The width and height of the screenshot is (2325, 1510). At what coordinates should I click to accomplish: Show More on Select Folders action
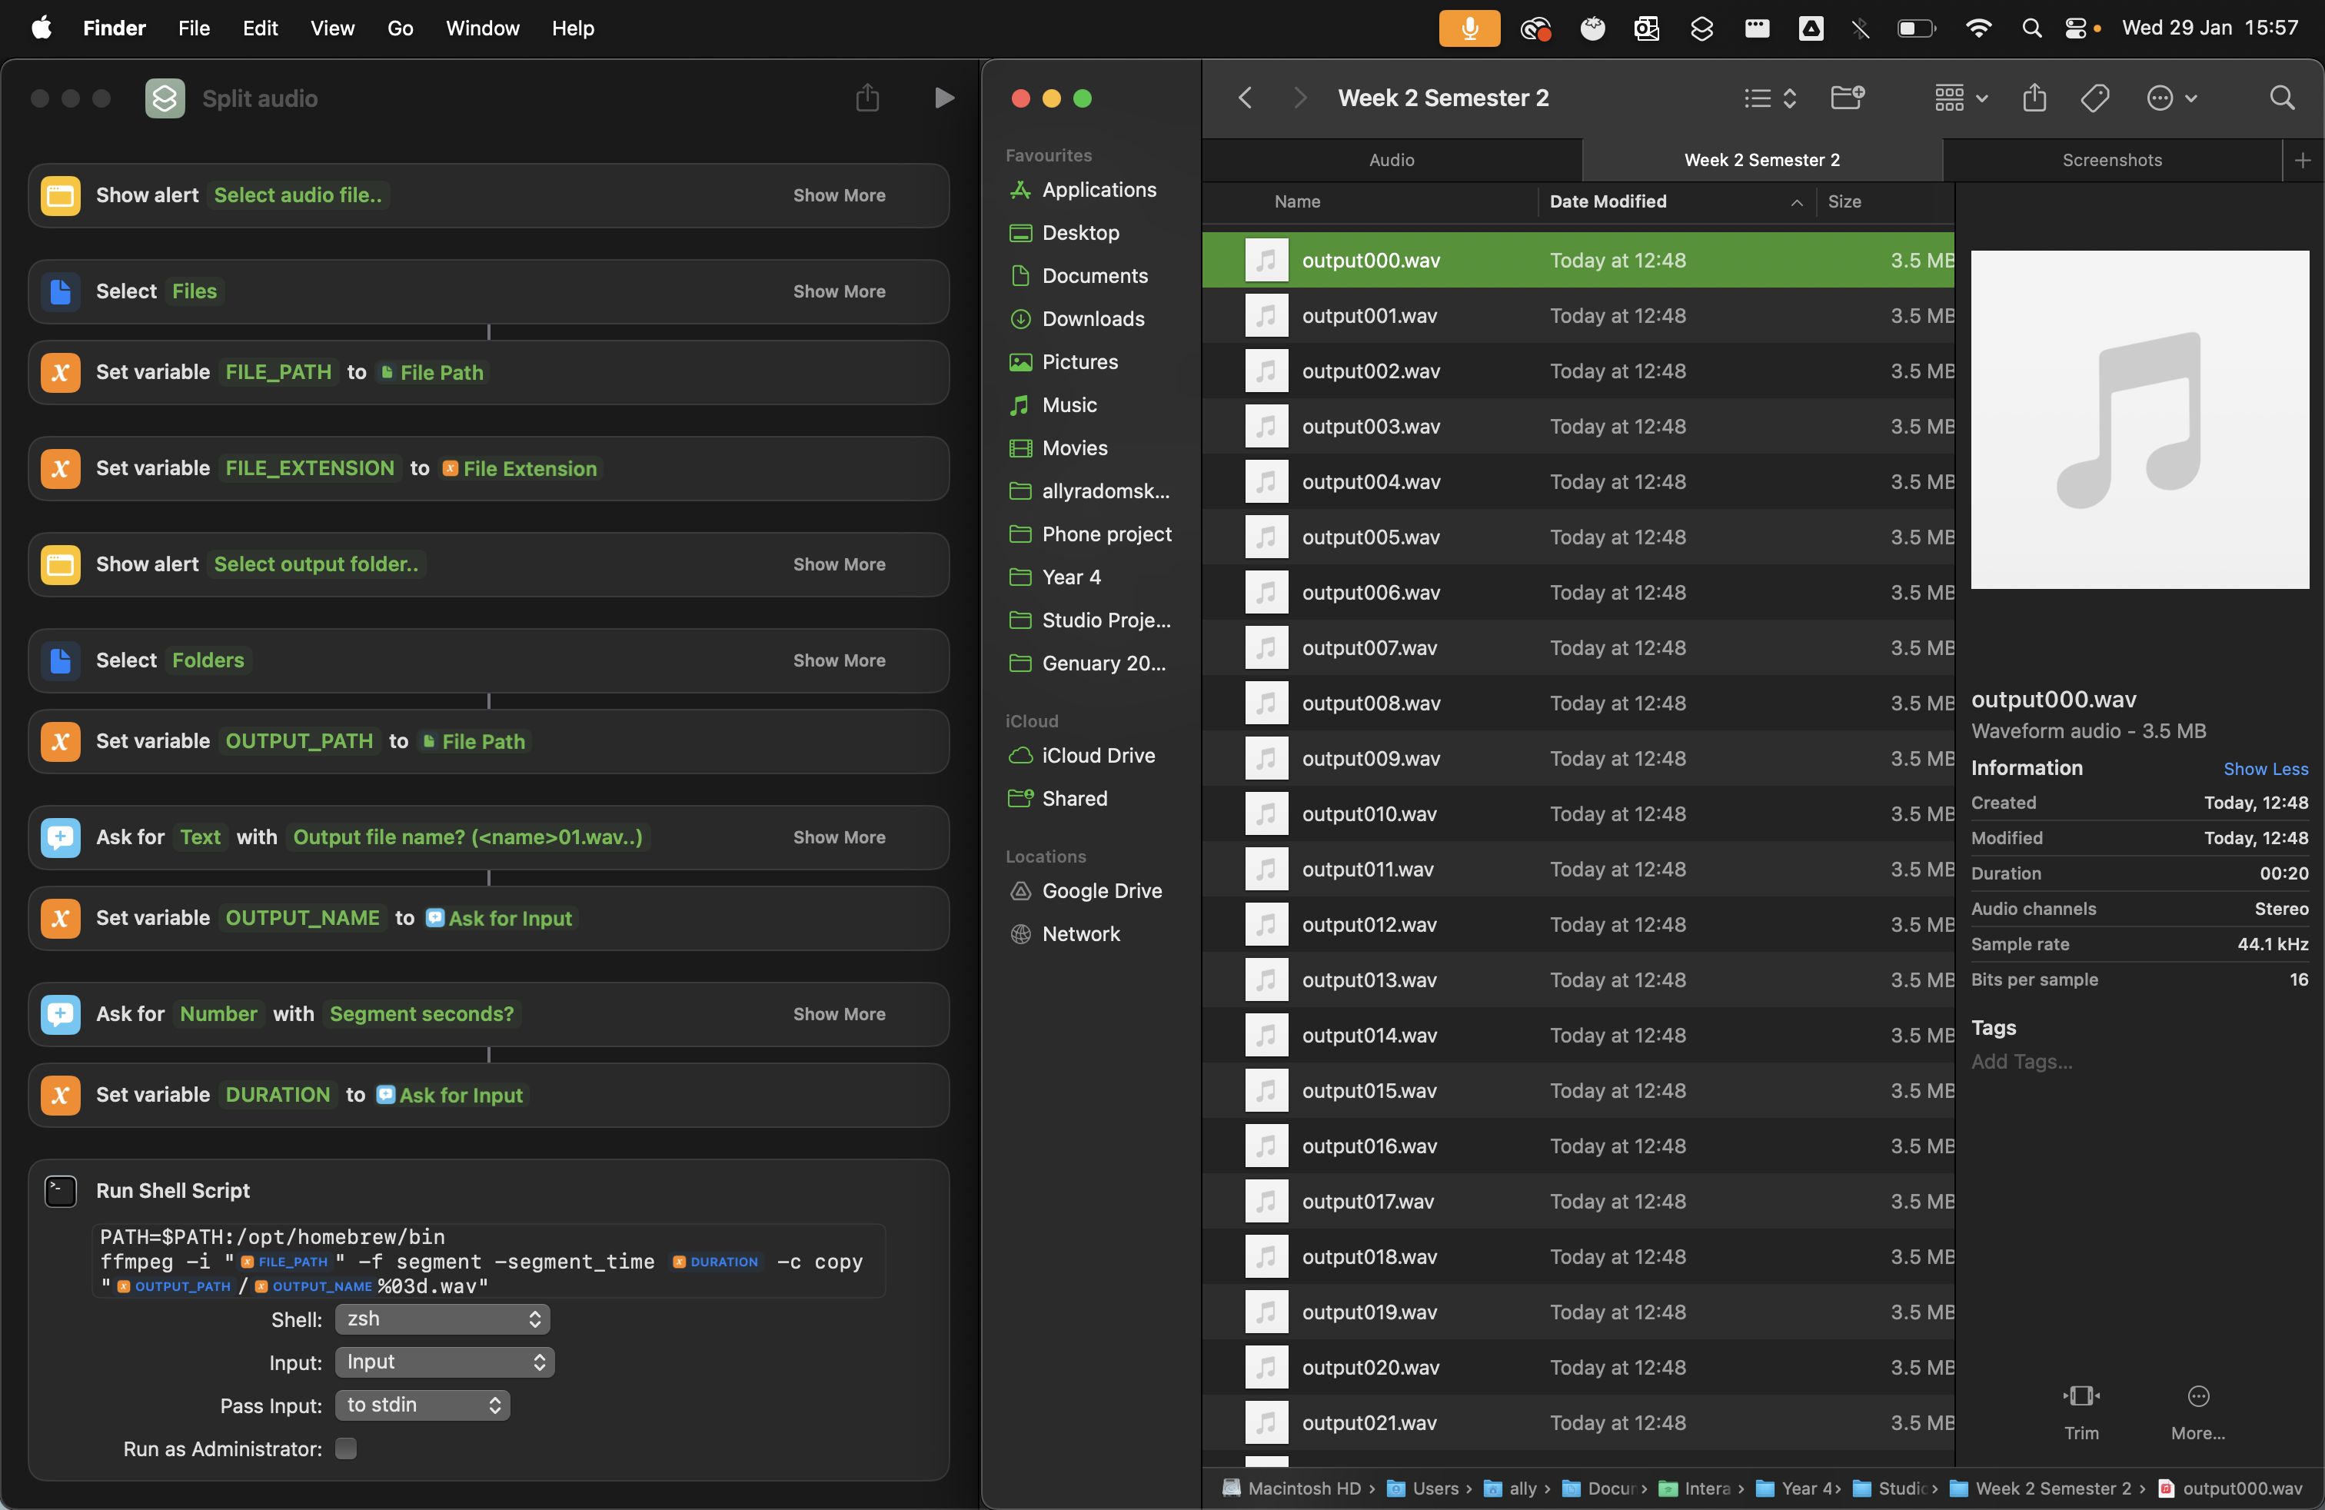(x=839, y=660)
